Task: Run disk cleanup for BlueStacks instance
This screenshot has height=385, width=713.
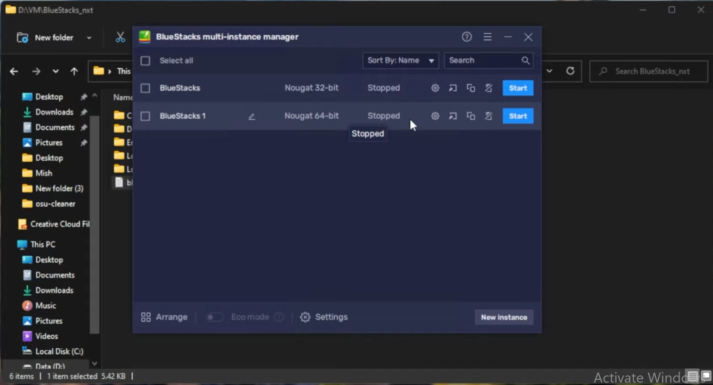Action: coord(489,88)
